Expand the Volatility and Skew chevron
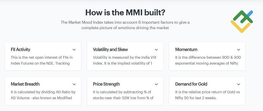 pyautogui.click(x=156, y=50)
